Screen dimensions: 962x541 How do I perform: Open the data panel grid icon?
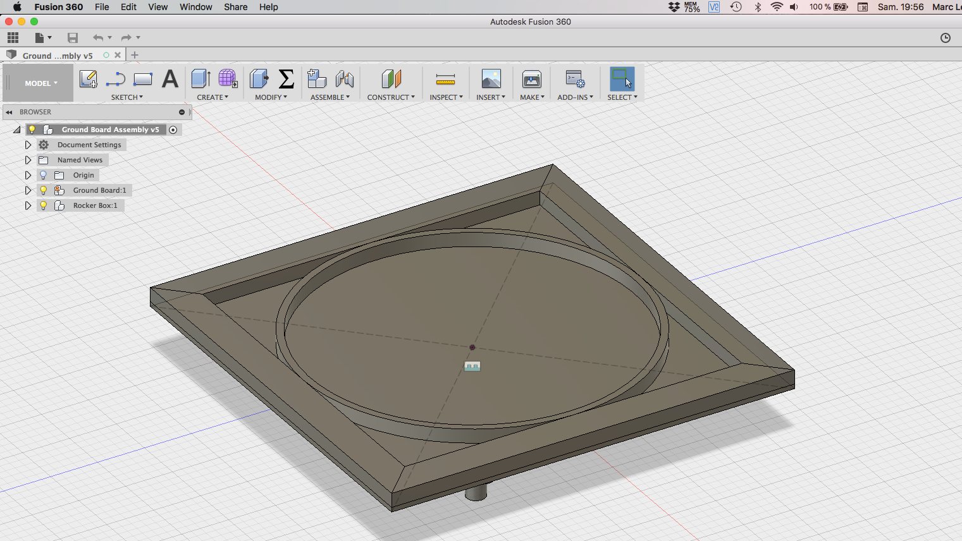point(13,38)
